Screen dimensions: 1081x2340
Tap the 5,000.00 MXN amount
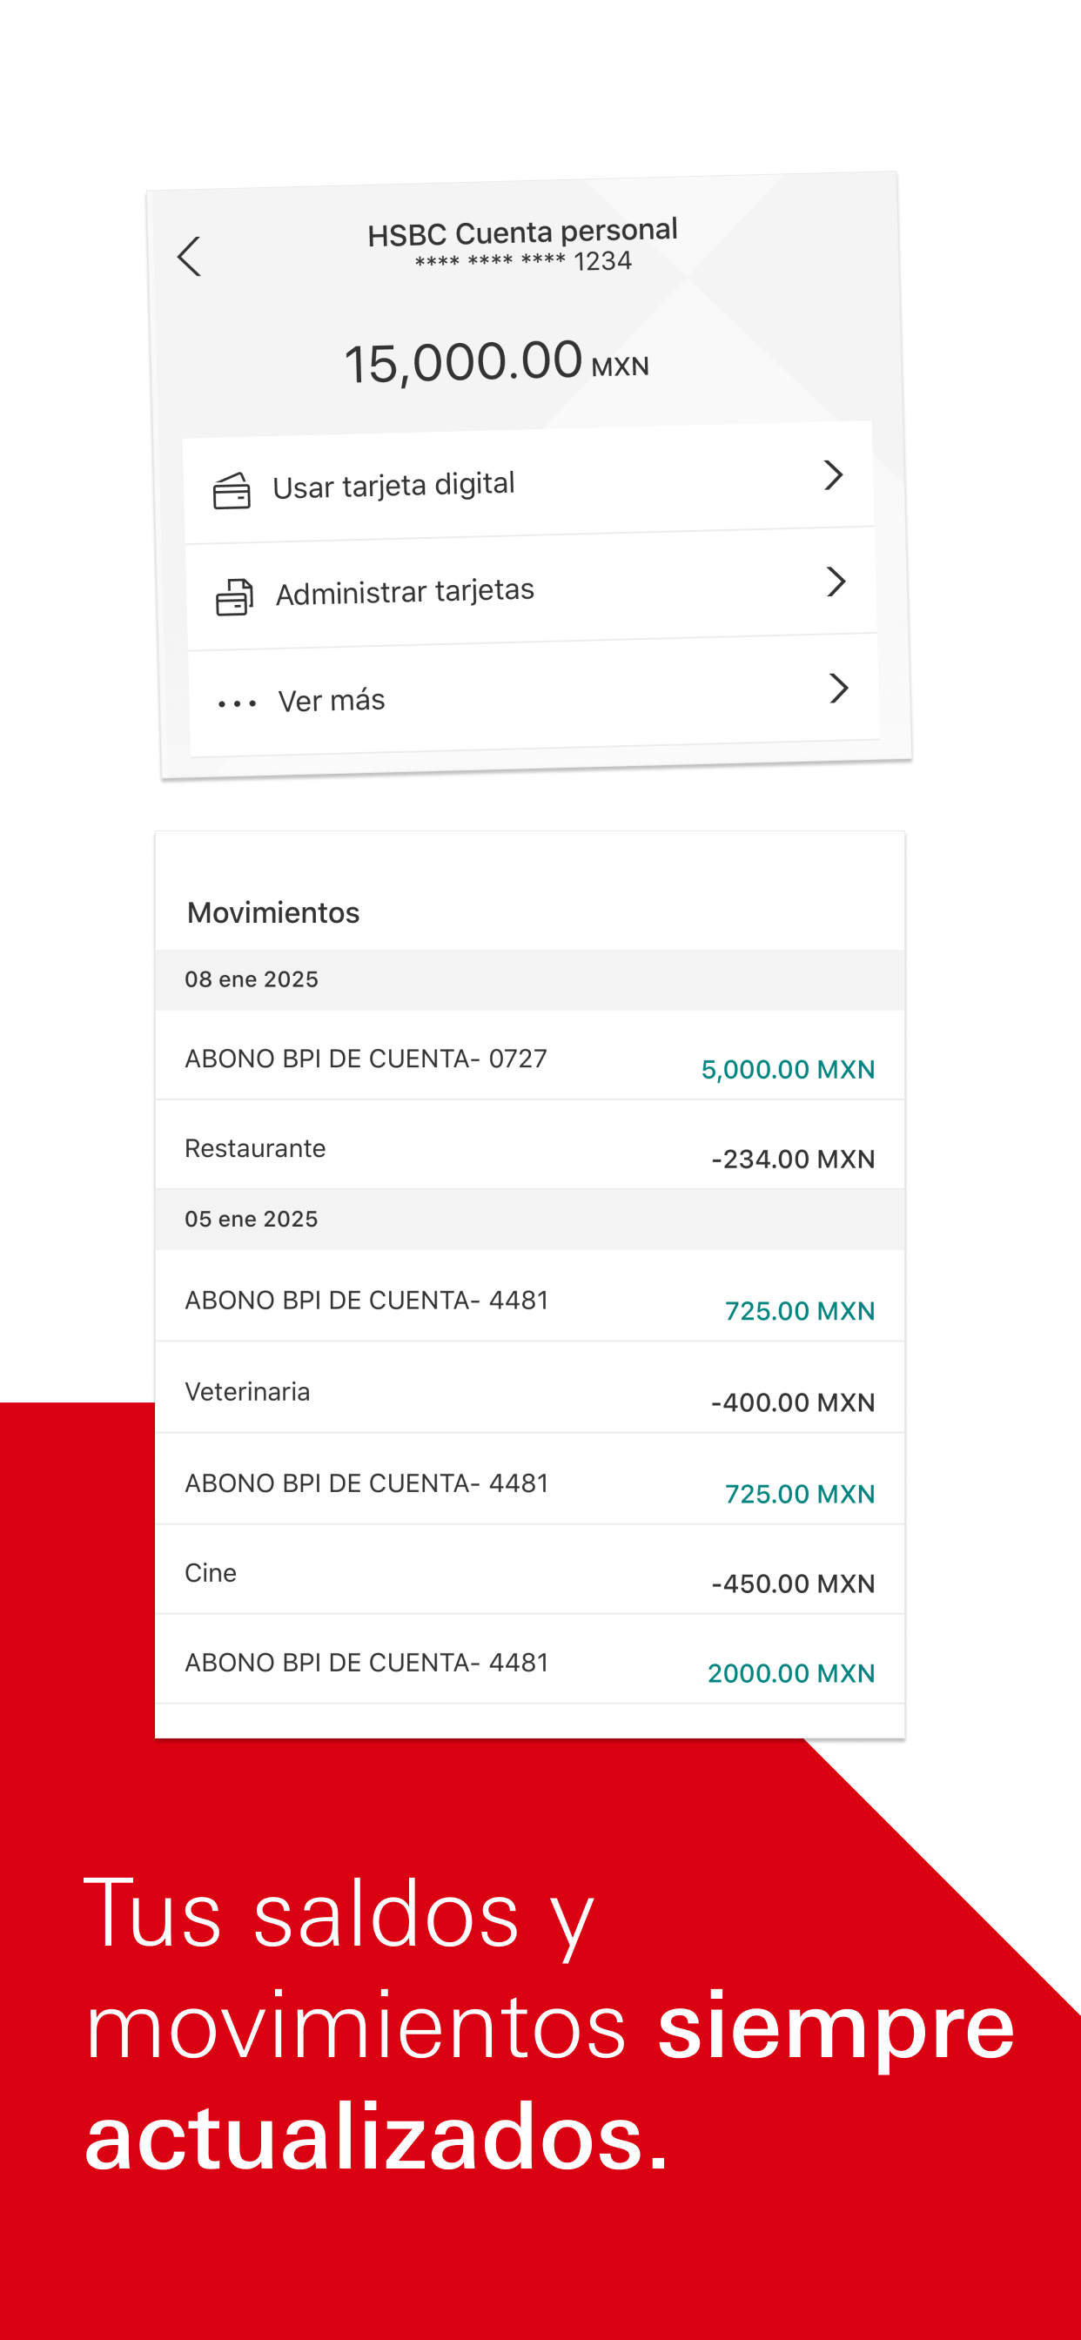click(788, 1069)
